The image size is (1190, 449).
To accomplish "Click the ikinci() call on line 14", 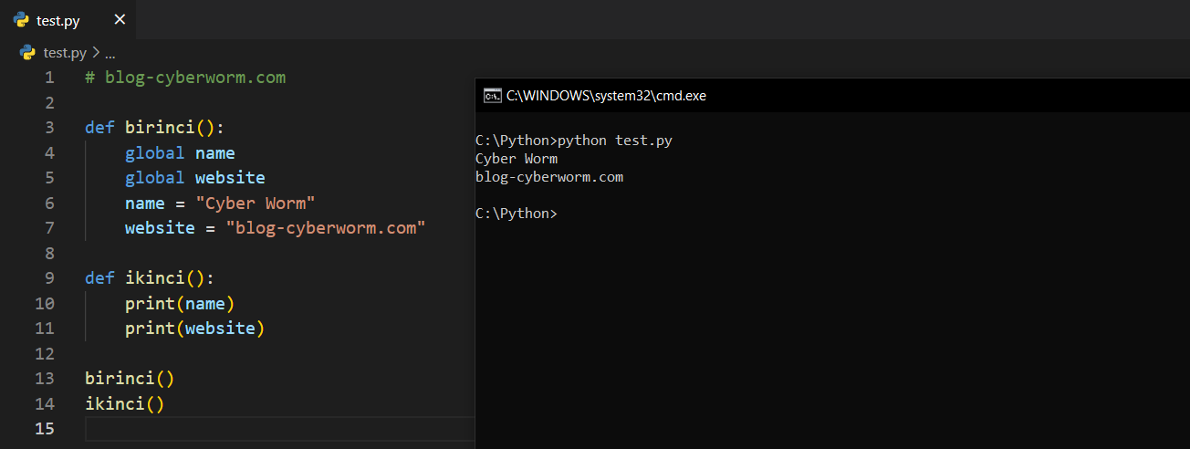I will coord(124,403).
